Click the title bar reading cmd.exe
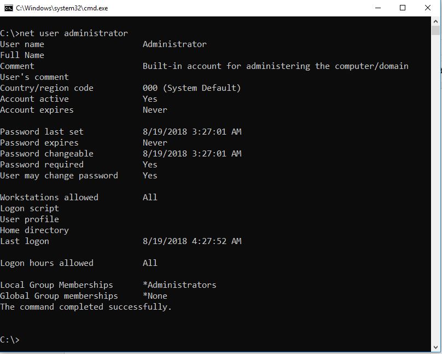The height and width of the screenshot is (354, 442). [x=61, y=8]
